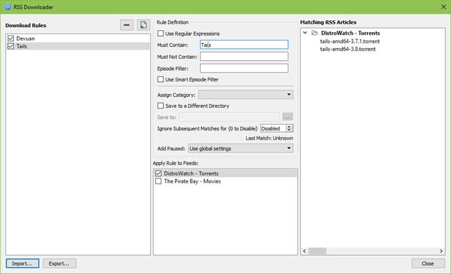Click the qBittorrent icon in title bar

(8, 7)
